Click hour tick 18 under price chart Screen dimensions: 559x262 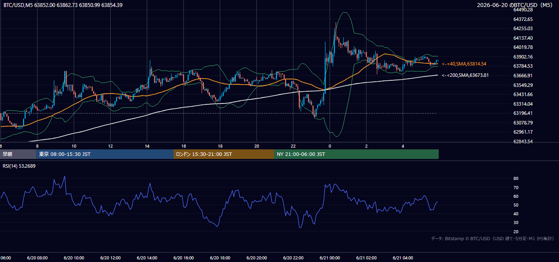pos(220,146)
